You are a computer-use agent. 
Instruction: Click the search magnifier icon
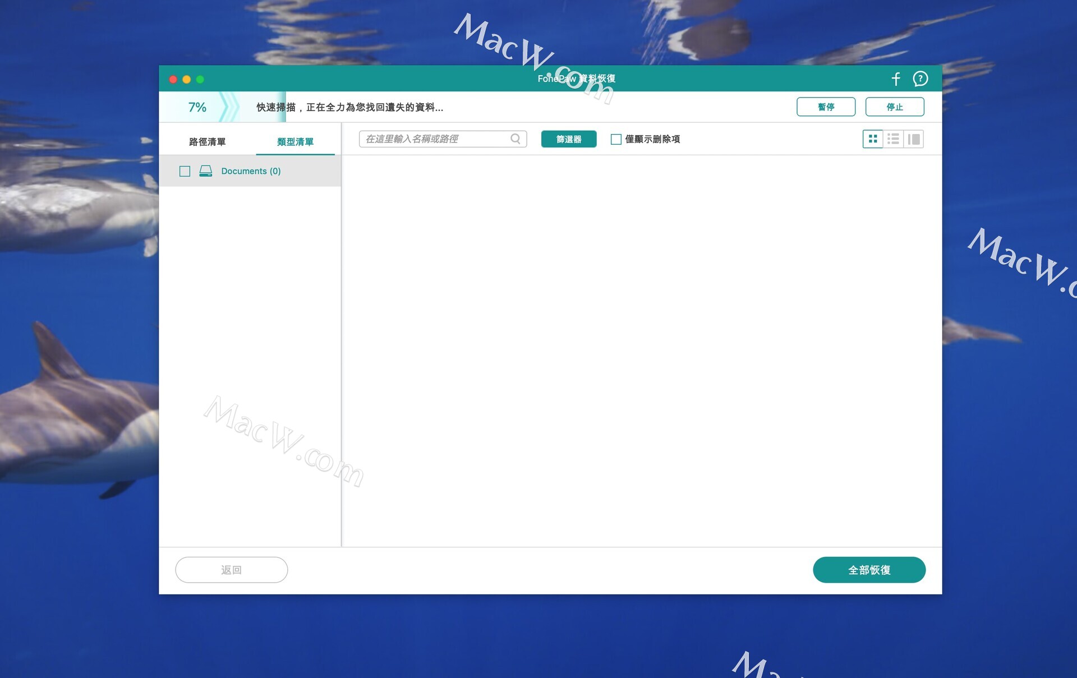(x=516, y=139)
